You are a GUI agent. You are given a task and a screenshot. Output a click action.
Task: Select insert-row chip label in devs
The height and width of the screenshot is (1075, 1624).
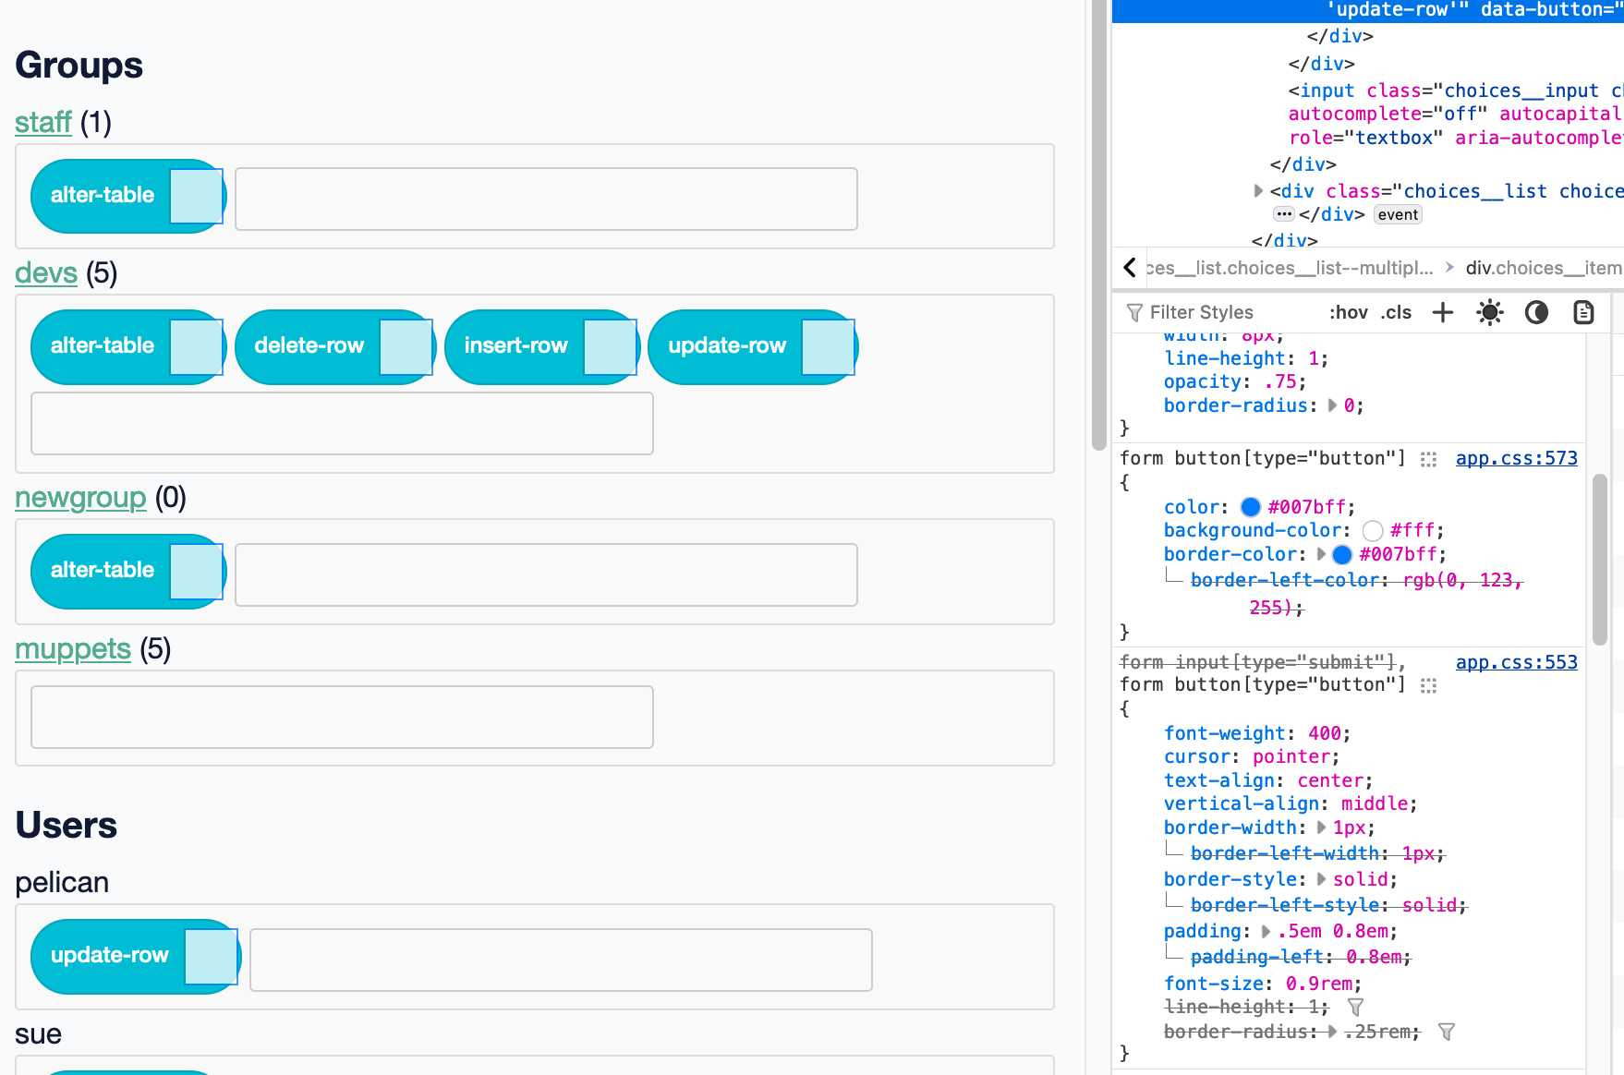click(x=515, y=345)
